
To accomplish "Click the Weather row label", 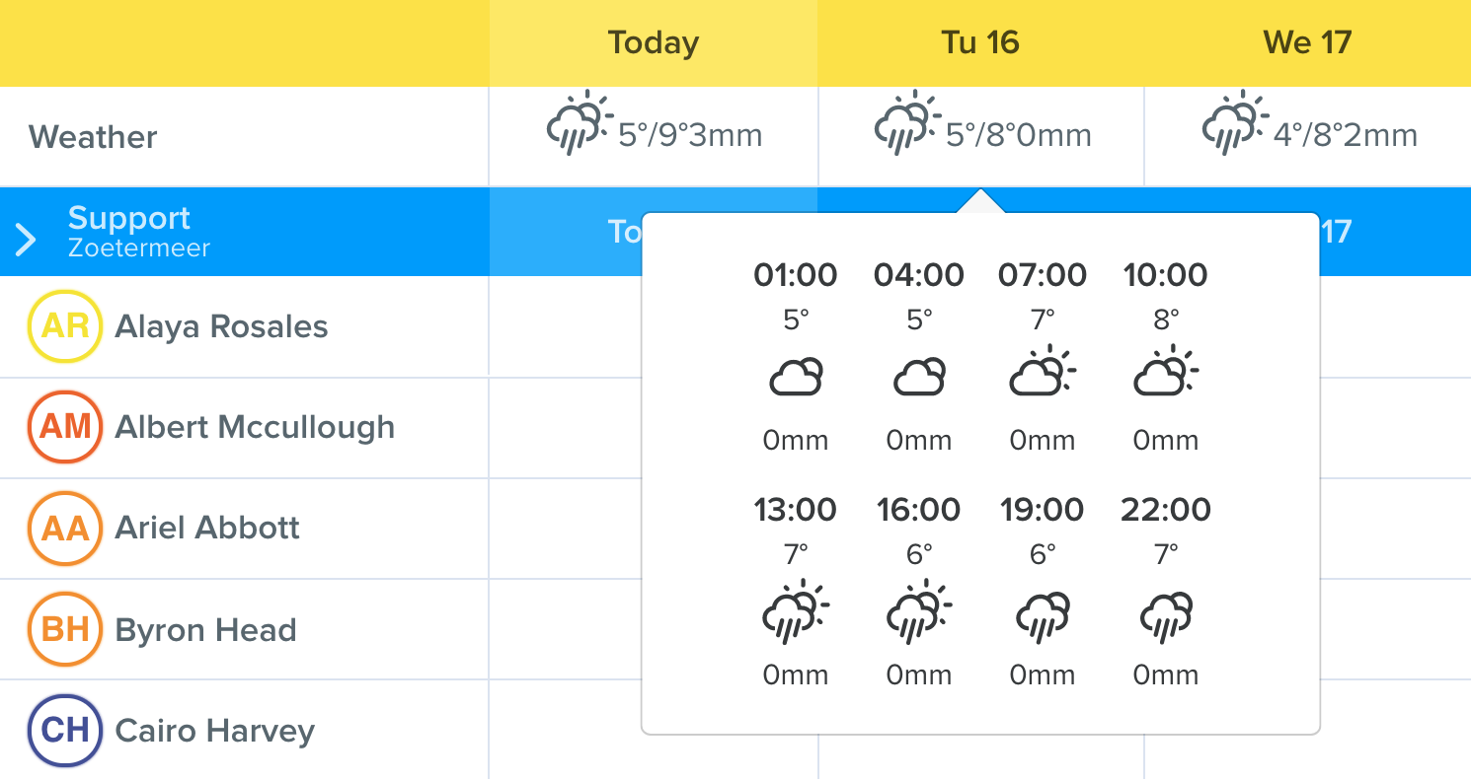I will click(x=93, y=137).
